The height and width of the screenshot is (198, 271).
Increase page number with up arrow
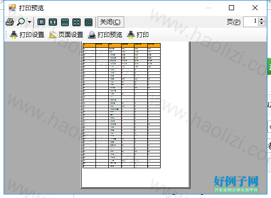(x=262, y=19)
